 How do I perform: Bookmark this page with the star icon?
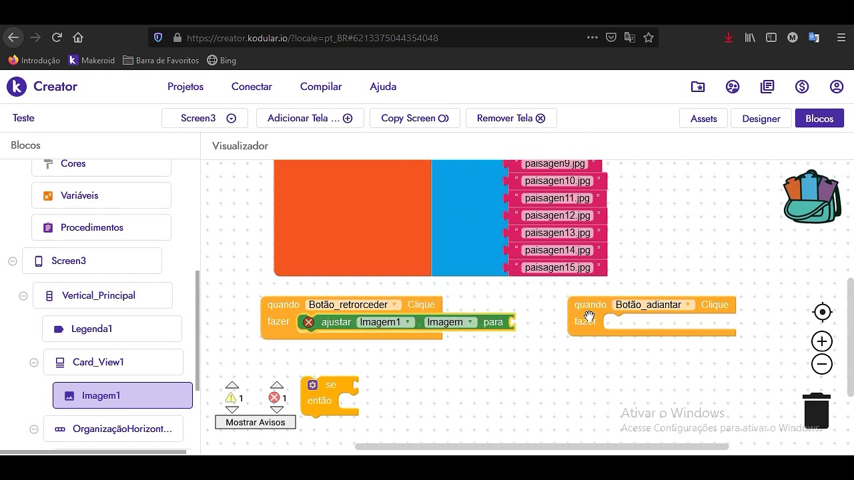tap(648, 38)
